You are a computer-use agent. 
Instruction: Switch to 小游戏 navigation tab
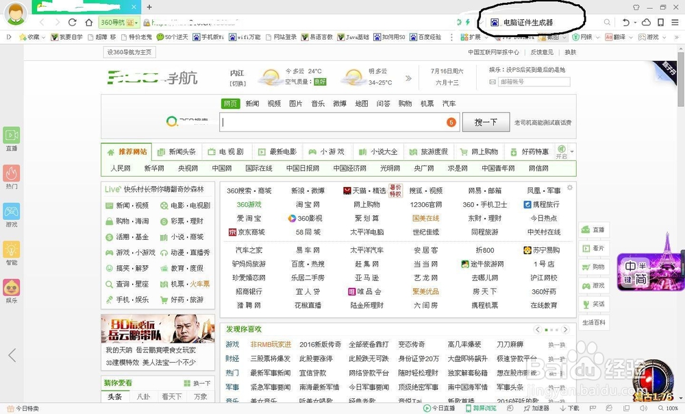click(327, 151)
